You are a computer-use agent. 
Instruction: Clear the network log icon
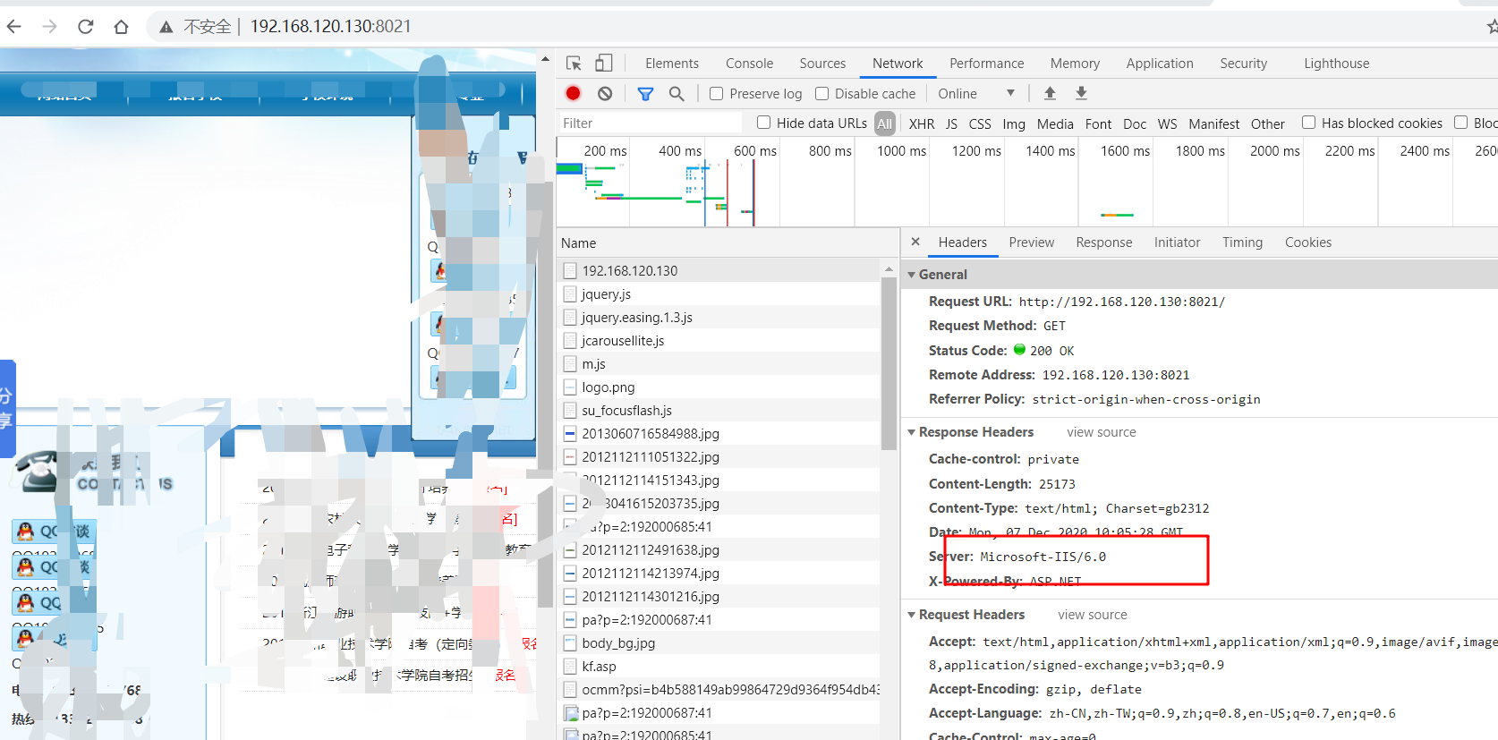[x=605, y=93]
